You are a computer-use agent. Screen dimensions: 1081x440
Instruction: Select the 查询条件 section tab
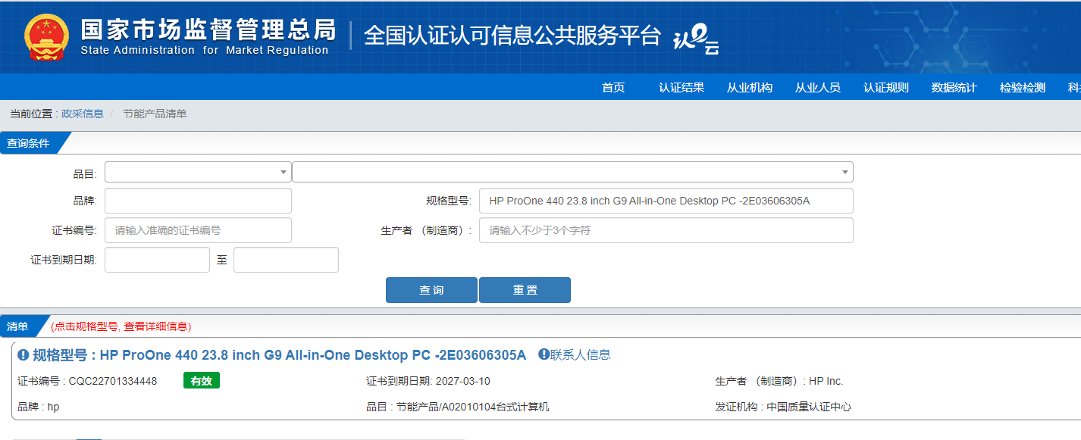29,143
